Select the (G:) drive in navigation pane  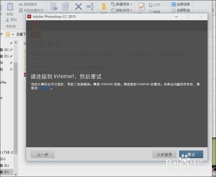tap(4, 50)
